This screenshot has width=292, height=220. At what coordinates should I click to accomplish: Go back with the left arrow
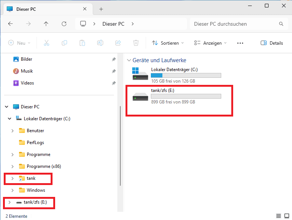coord(10,24)
